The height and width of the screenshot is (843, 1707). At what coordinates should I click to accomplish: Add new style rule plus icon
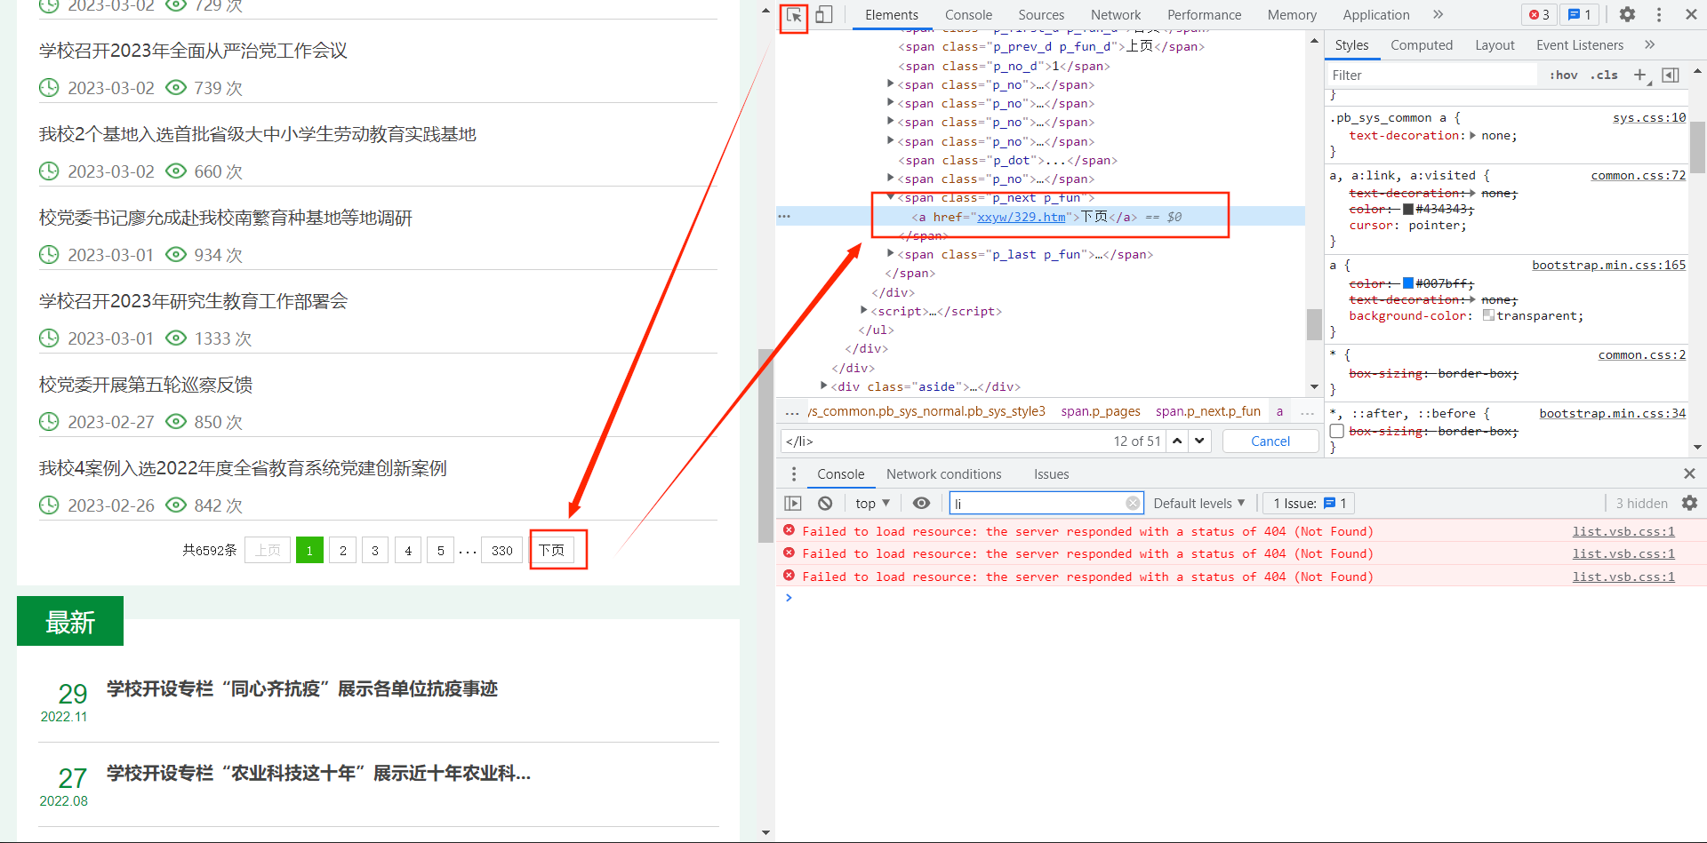1640,76
